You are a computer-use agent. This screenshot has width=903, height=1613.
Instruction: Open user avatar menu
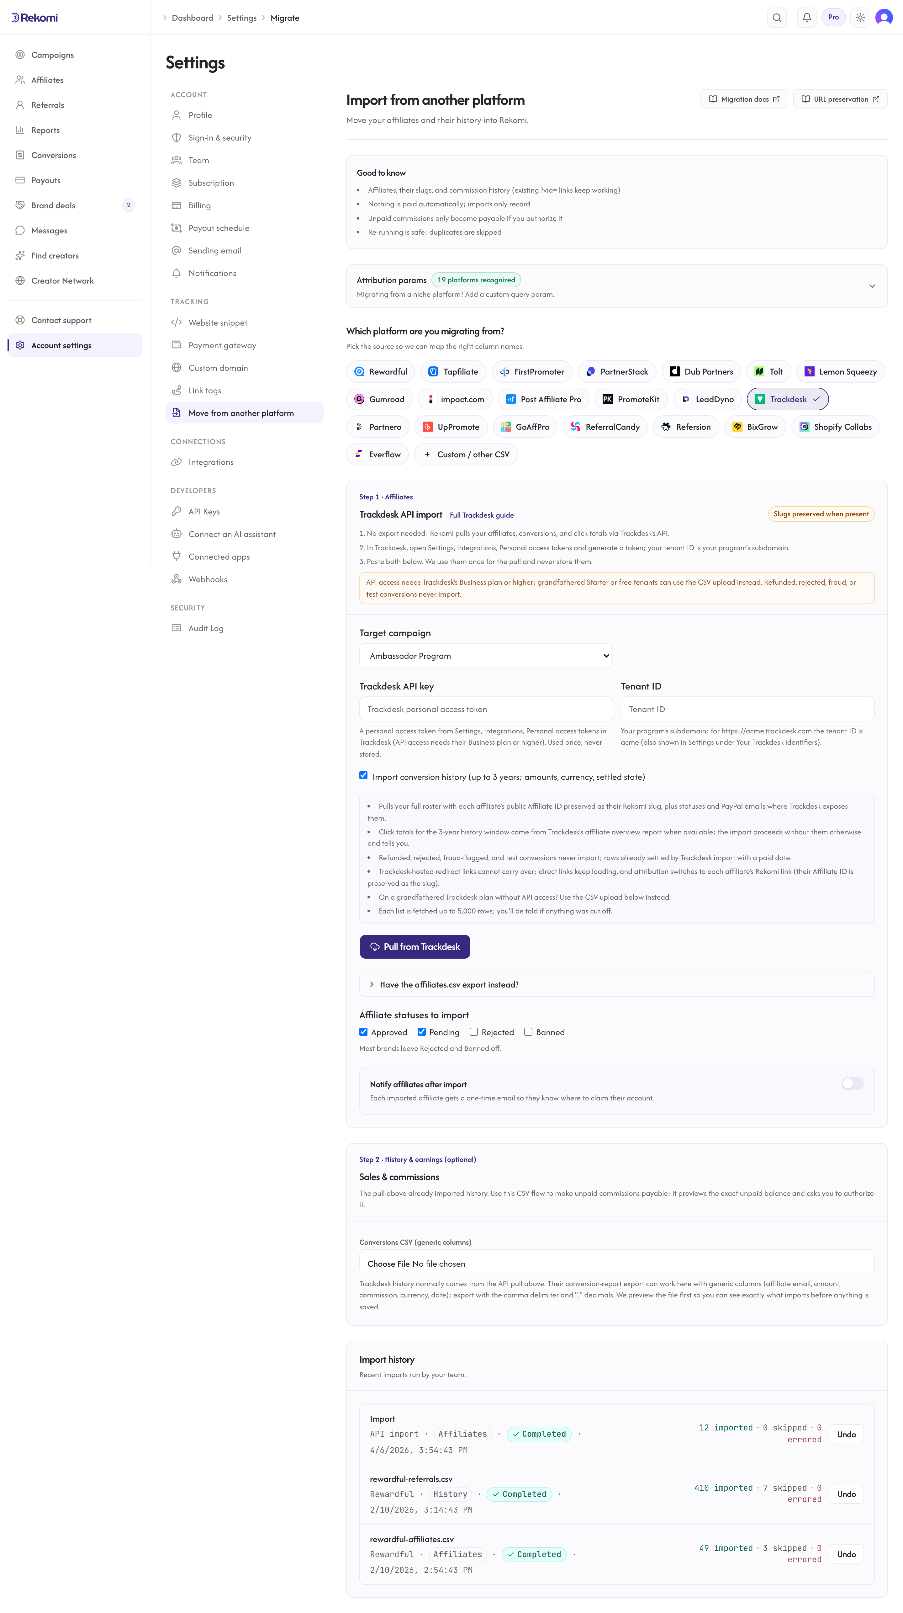(x=884, y=18)
